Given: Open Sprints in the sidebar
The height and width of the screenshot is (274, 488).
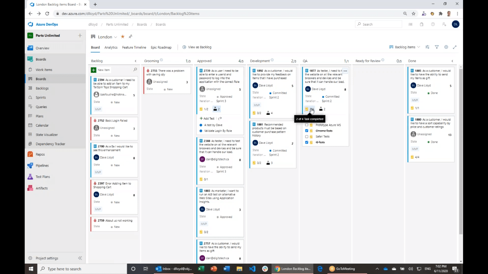Looking at the screenshot, I should [41, 98].
